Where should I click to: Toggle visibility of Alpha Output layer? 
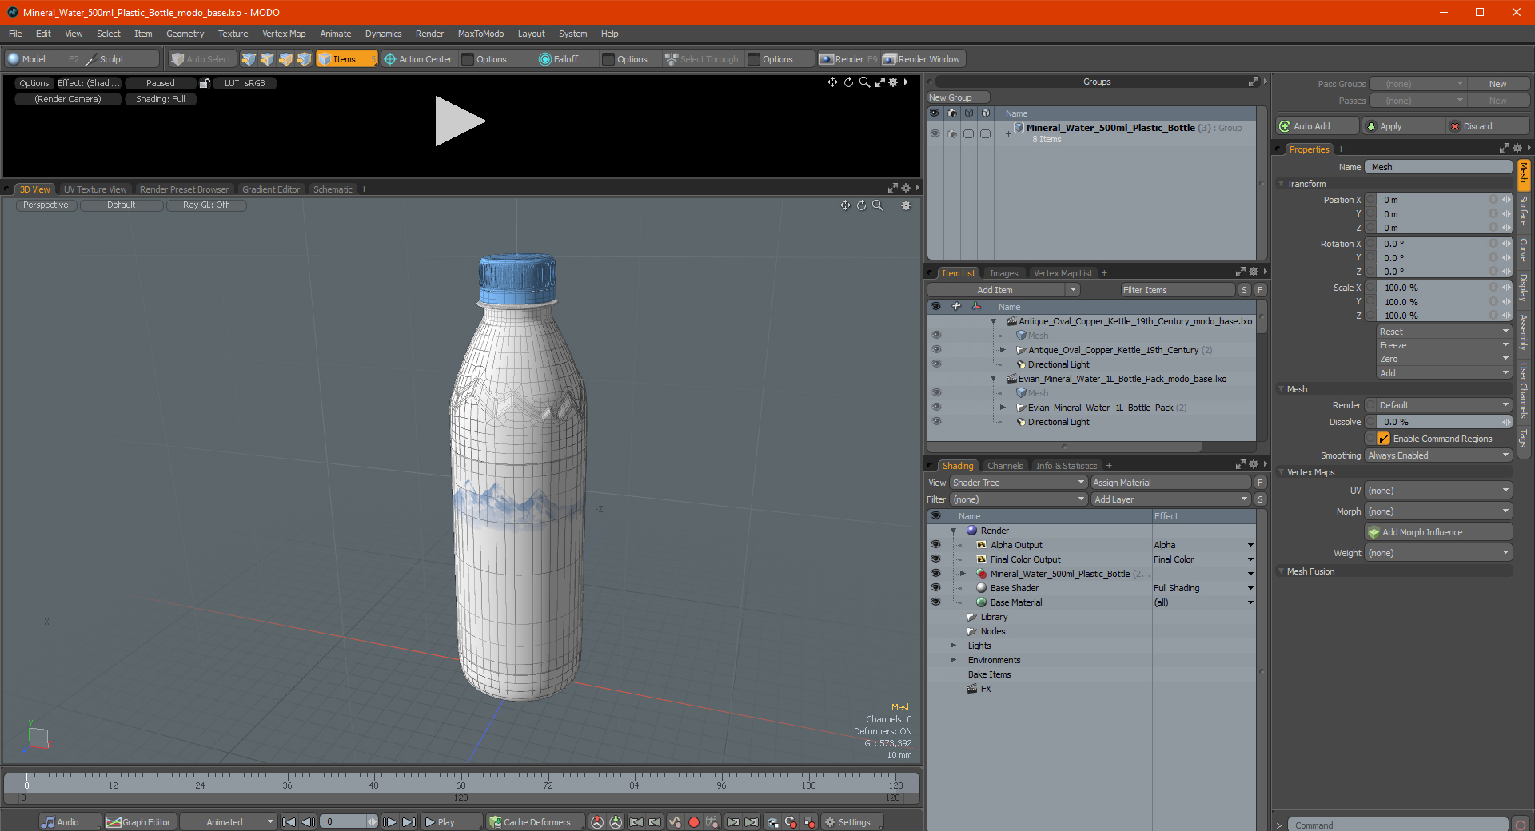tap(935, 545)
